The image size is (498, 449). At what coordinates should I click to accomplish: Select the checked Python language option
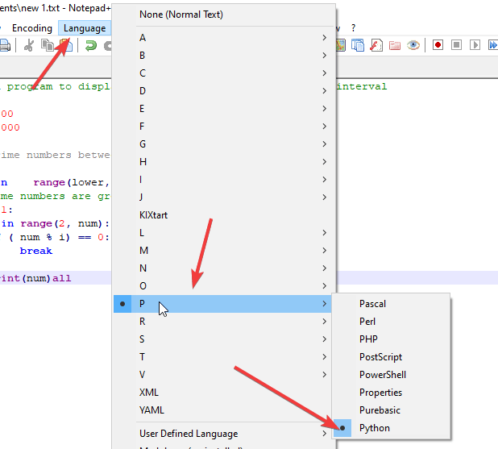pos(391,428)
